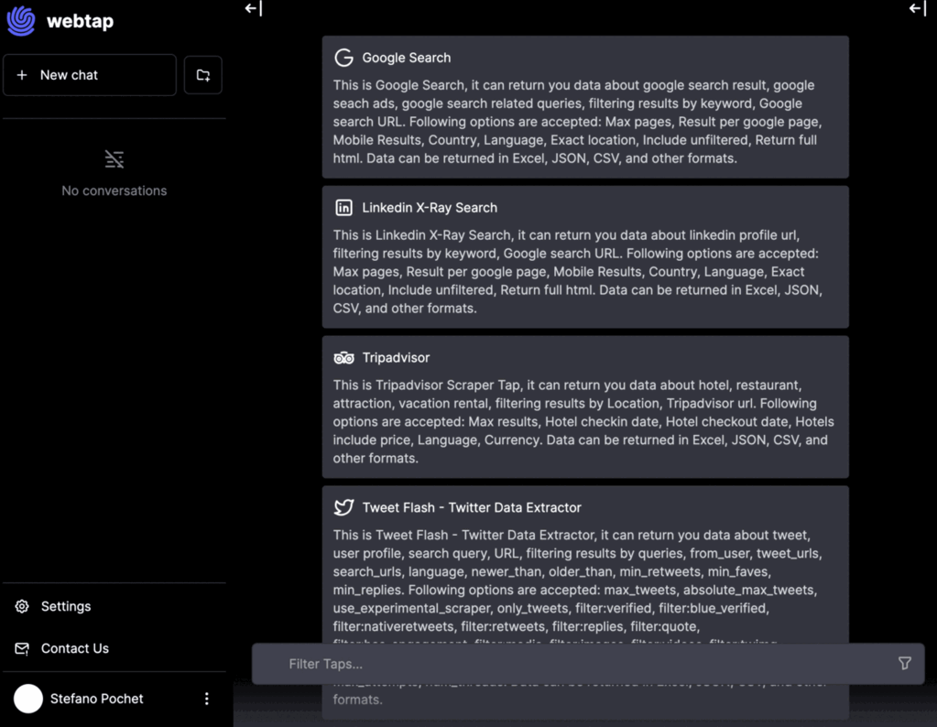Click the Tripadvisor owl icon

coord(343,358)
